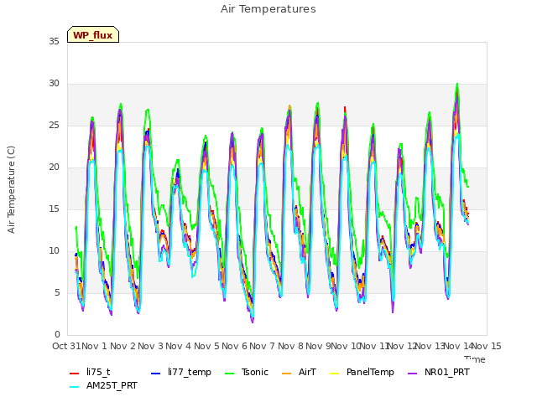Click the 35 y-axis tick label

pos(54,42)
